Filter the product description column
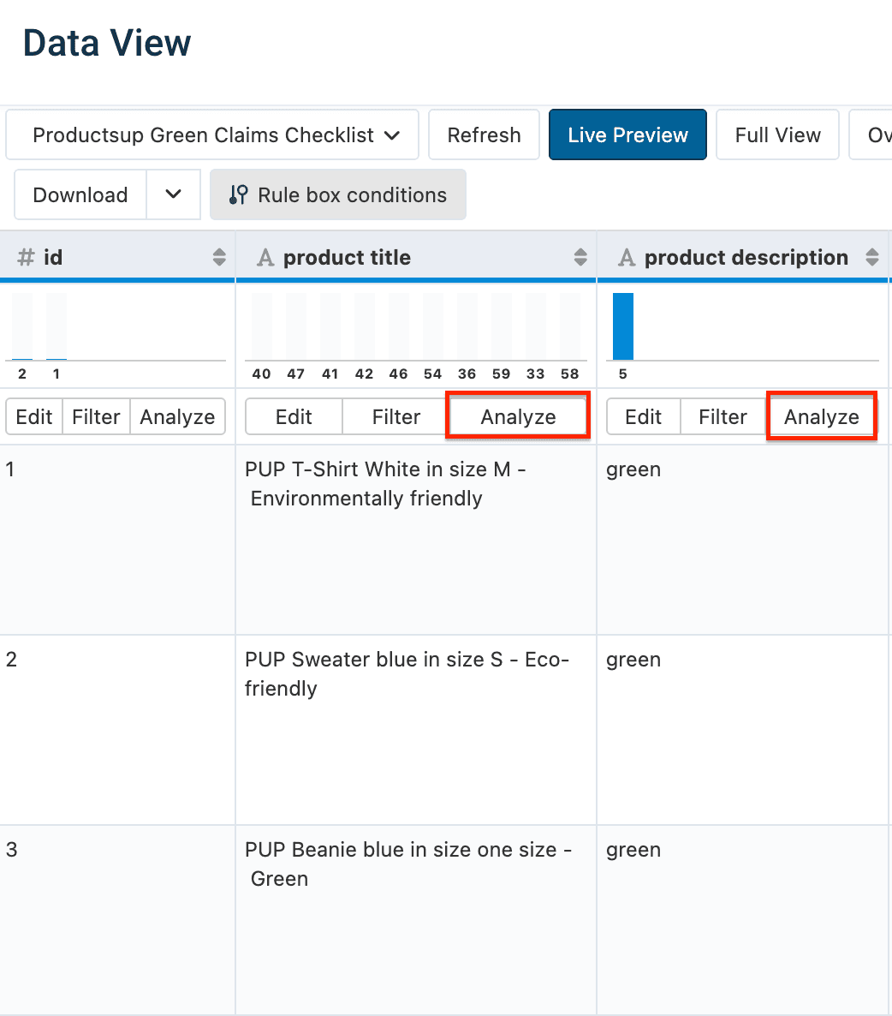 tap(723, 417)
